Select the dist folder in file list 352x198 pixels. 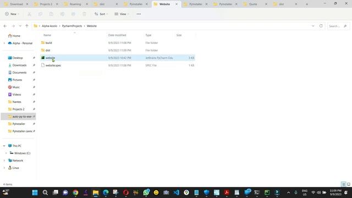point(118,50)
